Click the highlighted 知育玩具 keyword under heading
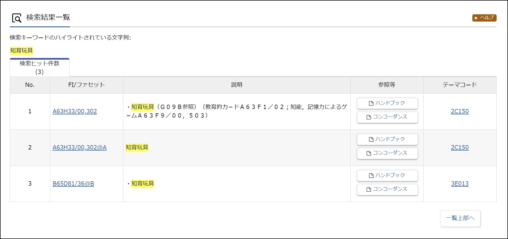This screenshot has height=239, width=508. [21, 51]
